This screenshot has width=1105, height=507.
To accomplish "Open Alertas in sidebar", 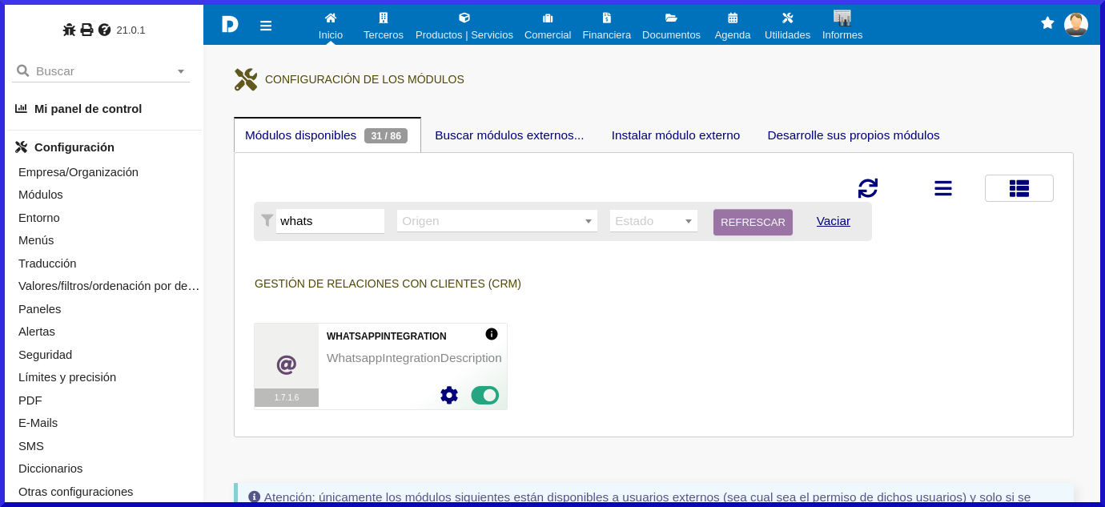I will 37,332.
